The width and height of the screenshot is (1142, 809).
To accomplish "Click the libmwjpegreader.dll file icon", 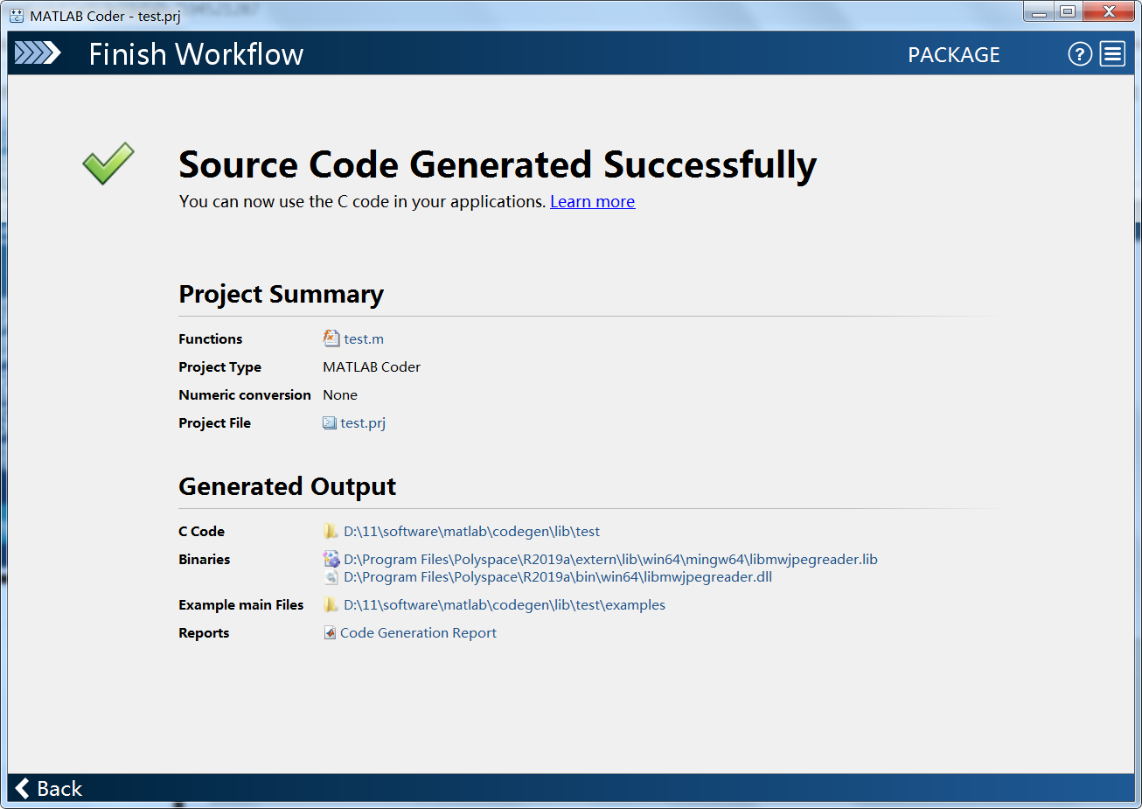I will click(x=331, y=577).
